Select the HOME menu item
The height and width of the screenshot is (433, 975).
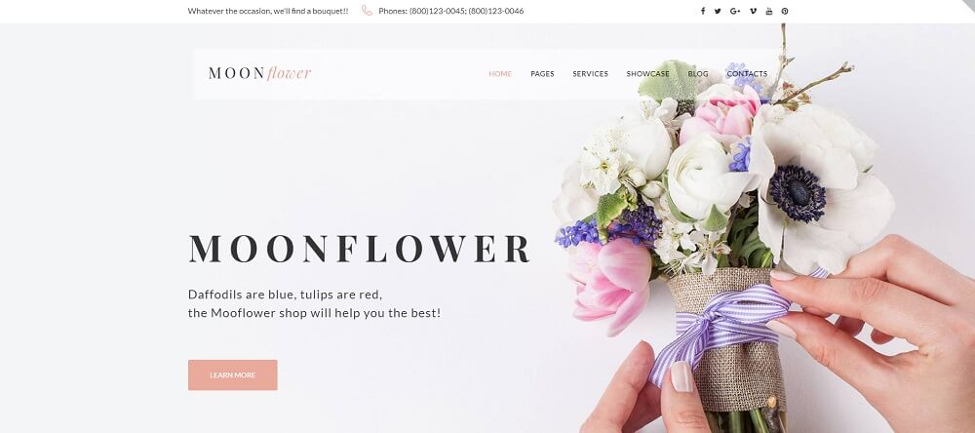[500, 73]
